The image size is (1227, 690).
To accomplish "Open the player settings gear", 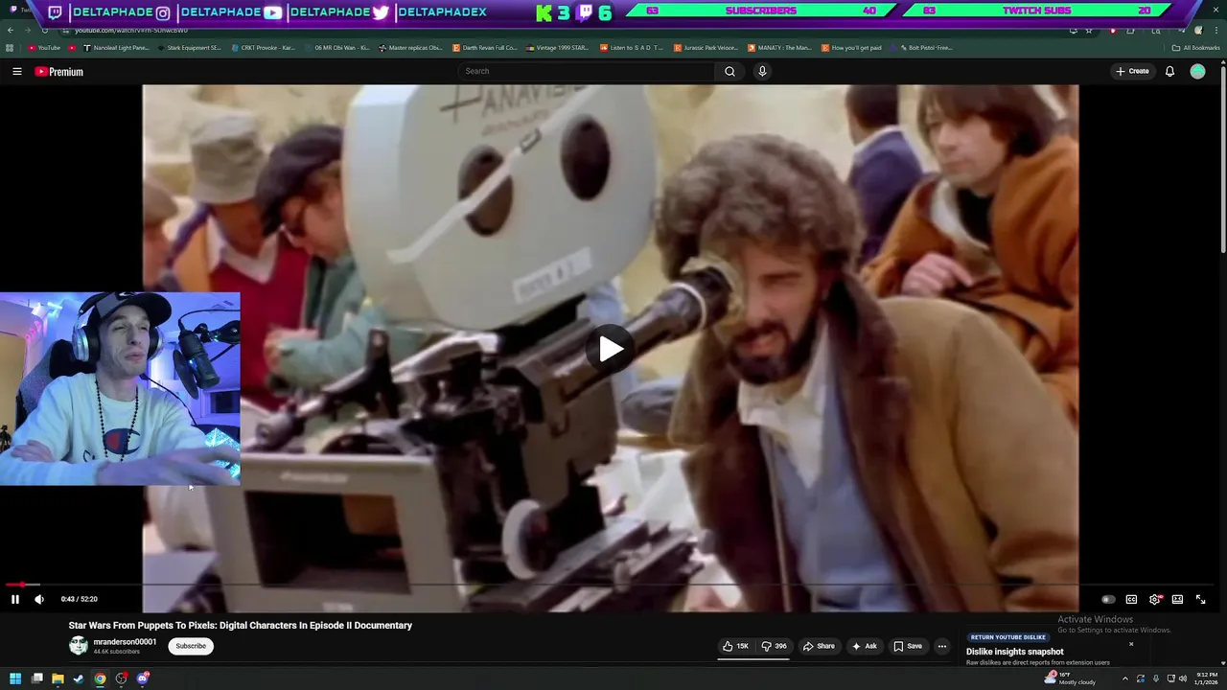I will coord(1155,600).
